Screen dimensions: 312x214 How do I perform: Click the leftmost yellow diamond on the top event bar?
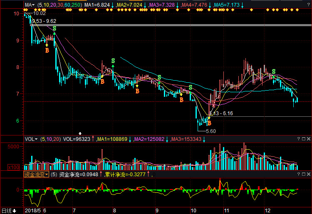[x=26, y=10]
